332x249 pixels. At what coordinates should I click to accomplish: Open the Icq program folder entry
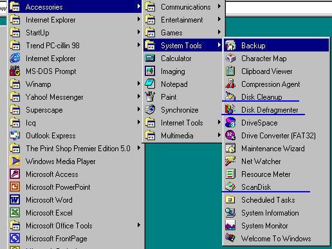[x=75, y=123]
